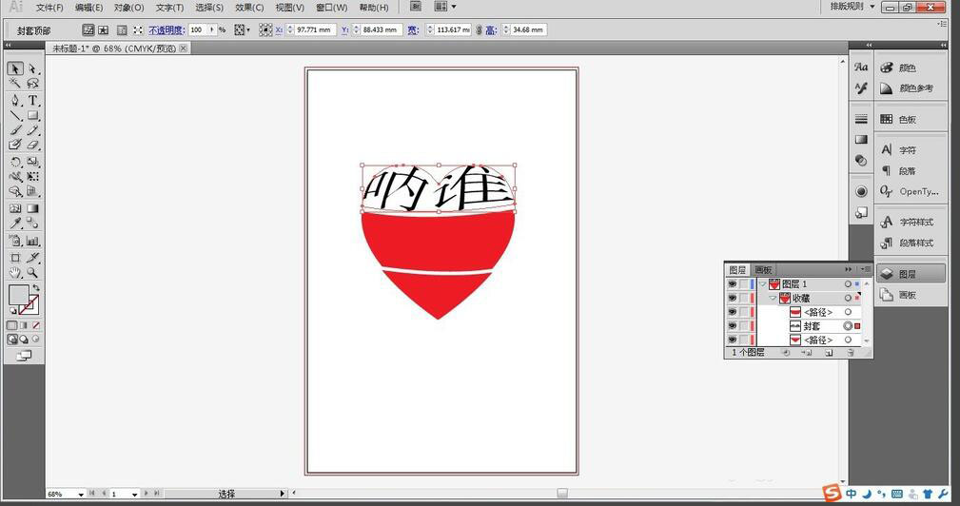Select the Magic Wand tool
960x506 pixels.
point(15,83)
